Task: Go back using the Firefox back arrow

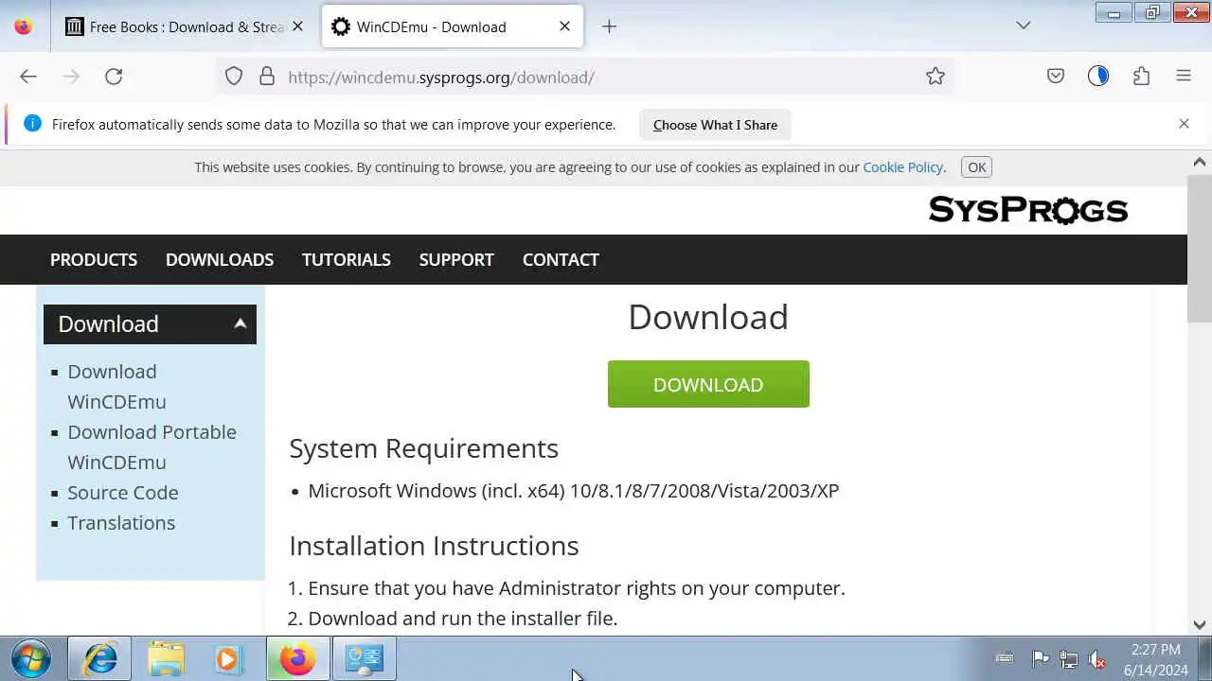Action: pos(28,77)
